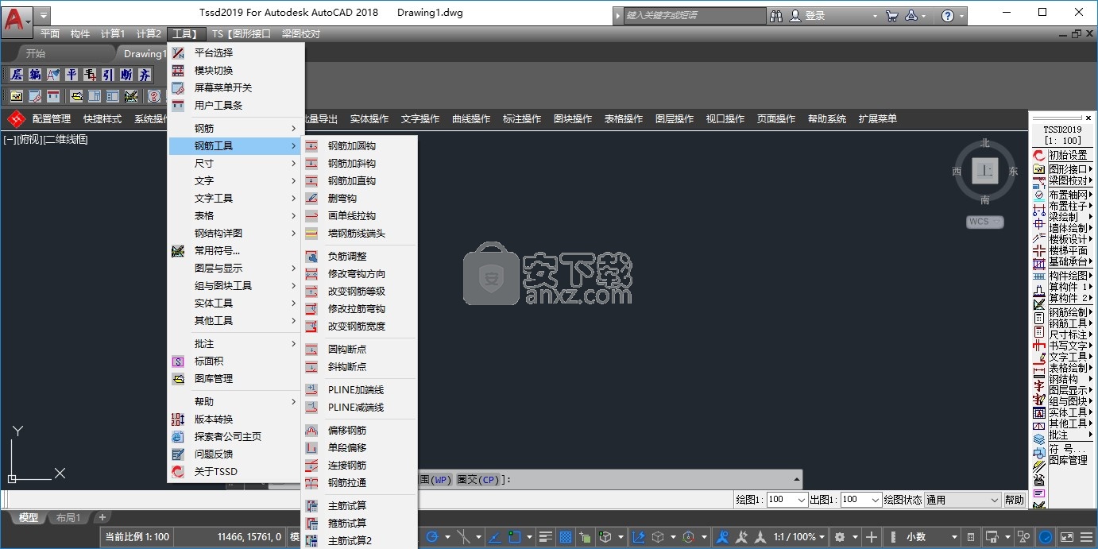Screen dimensions: 1098x549
Task: Click the 断 toolbar icon
Action: 126,75
